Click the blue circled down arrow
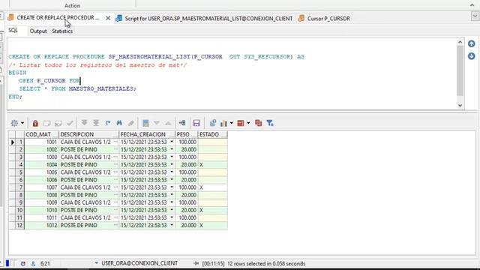480x270 pixels. pyautogui.click(x=472, y=56)
